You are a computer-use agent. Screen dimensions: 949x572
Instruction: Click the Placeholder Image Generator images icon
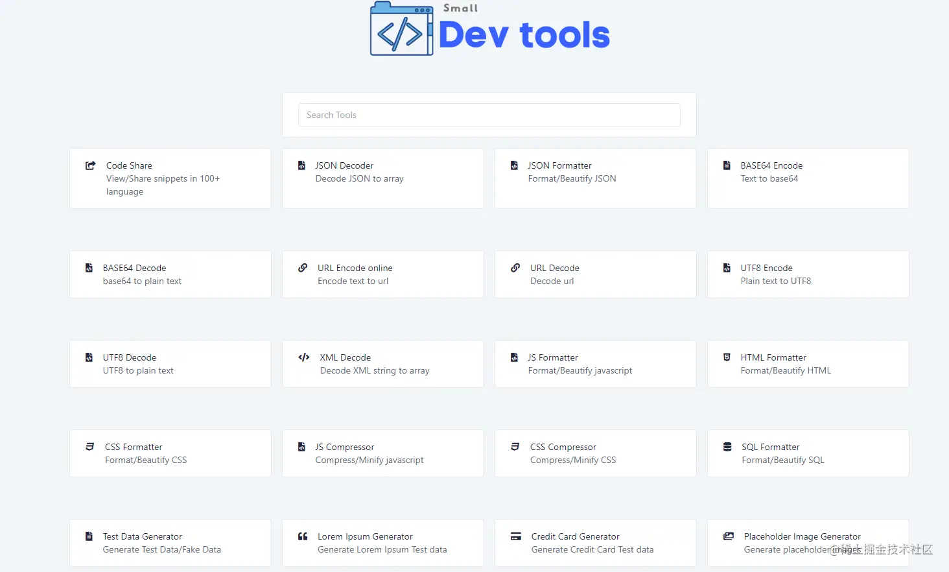(729, 536)
